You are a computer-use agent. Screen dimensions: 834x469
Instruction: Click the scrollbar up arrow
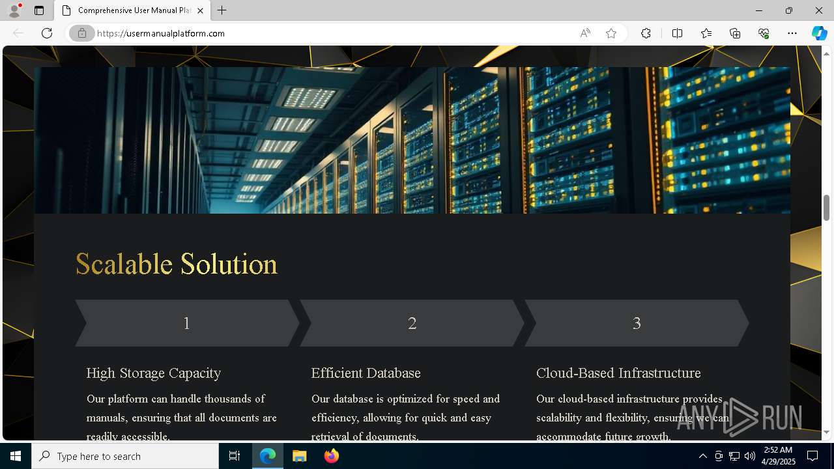(827, 53)
